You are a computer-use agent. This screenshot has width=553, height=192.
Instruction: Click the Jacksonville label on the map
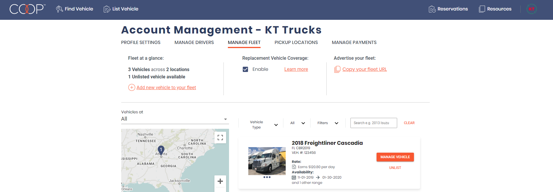point(179,181)
